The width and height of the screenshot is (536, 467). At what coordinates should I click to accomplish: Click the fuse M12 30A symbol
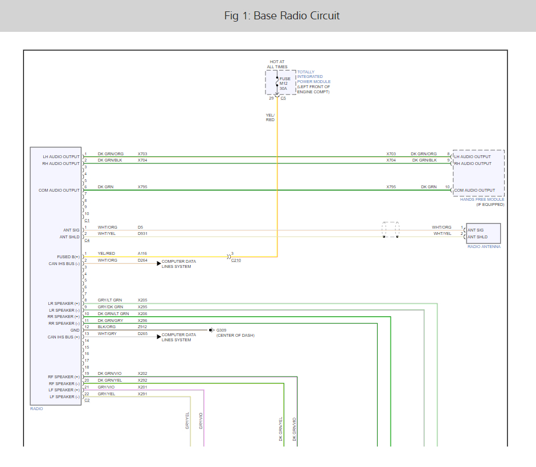click(x=277, y=83)
